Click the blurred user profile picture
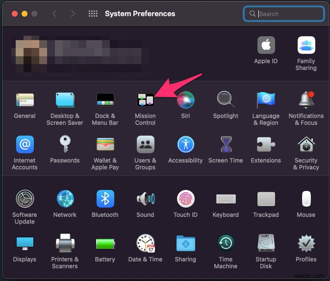330x281 pixels. (x=31, y=55)
